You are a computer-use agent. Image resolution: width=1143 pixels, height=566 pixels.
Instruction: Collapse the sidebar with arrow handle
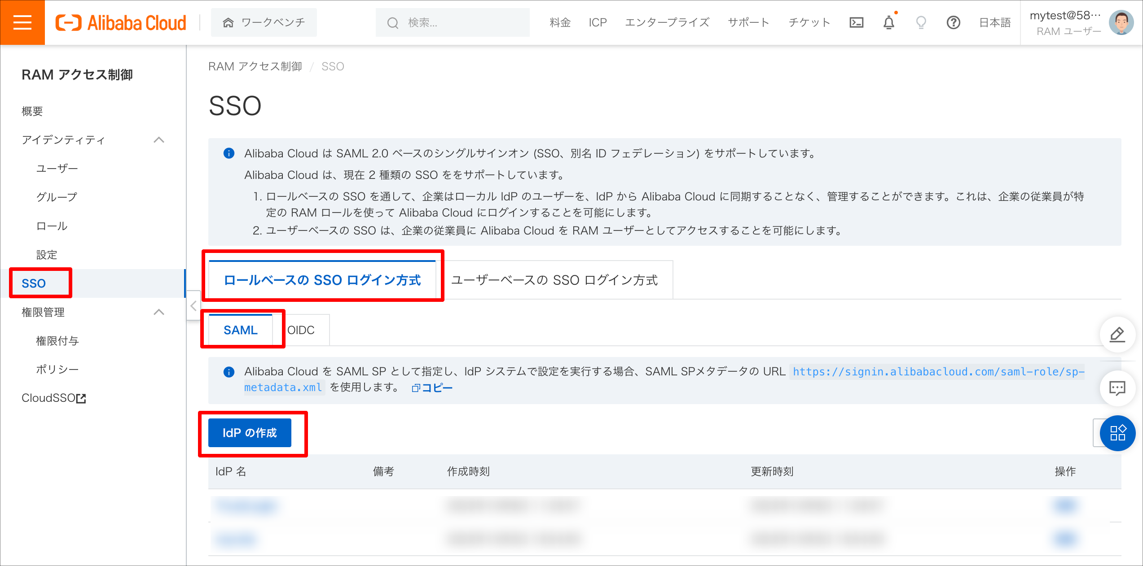tap(193, 306)
